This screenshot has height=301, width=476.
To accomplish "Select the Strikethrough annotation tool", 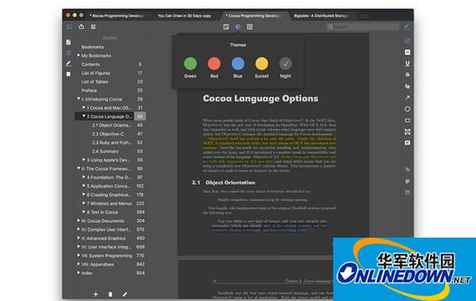I will point(408,74).
